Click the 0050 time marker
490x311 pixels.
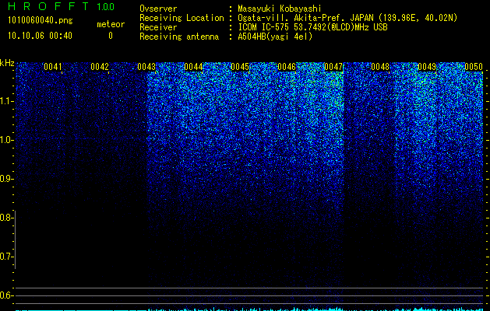coord(474,67)
